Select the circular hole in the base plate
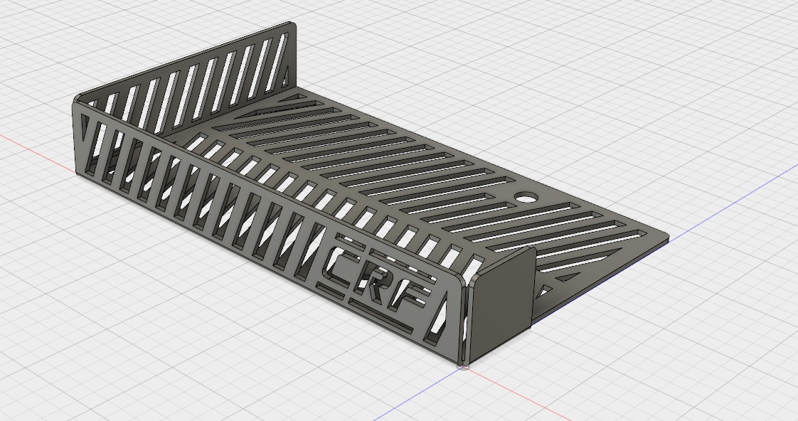The width and height of the screenshot is (798, 421). point(525,197)
